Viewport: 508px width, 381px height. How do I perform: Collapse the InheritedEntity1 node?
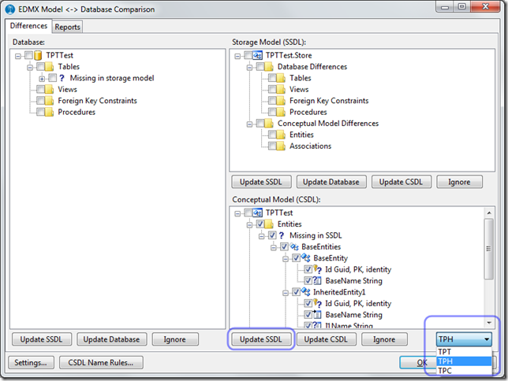pos(286,293)
